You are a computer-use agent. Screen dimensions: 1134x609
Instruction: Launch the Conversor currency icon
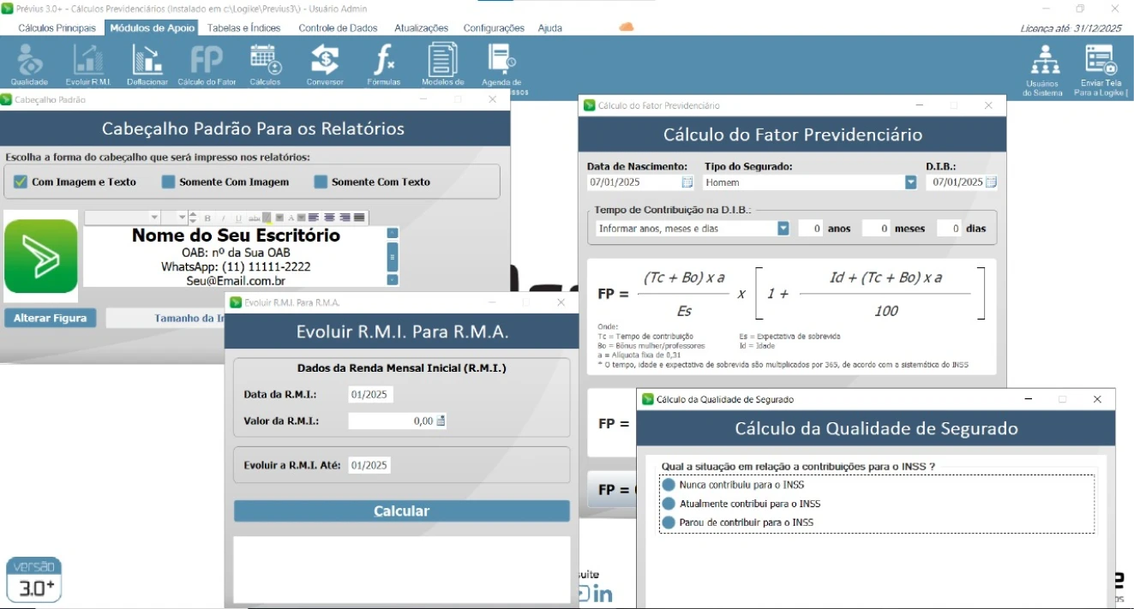point(324,64)
